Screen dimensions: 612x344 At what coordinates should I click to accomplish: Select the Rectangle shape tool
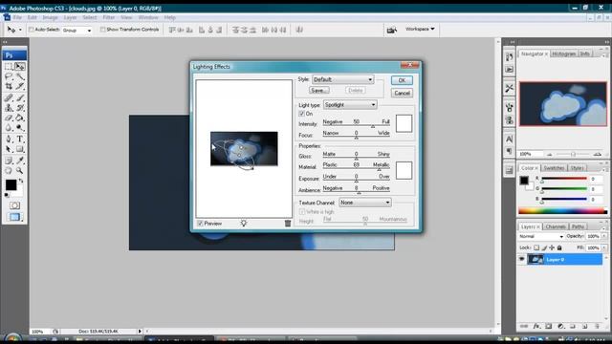[x=20, y=149]
